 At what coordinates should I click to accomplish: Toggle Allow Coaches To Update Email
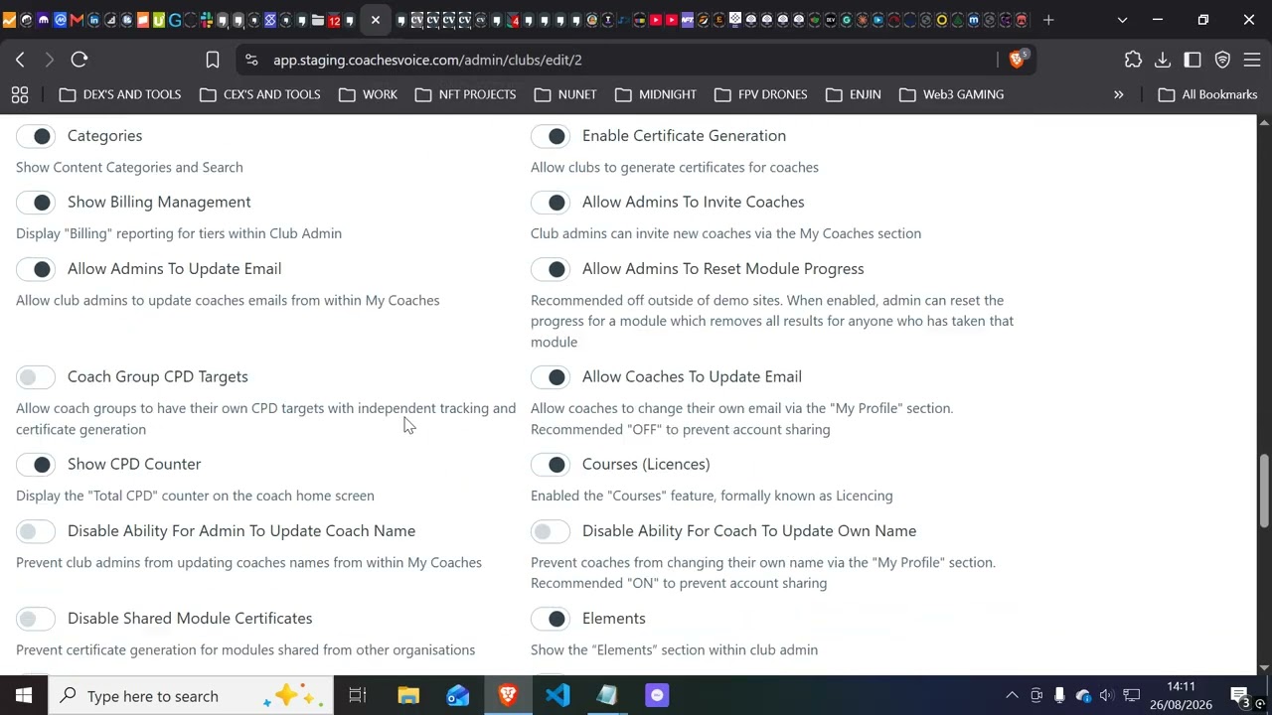tap(551, 377)
